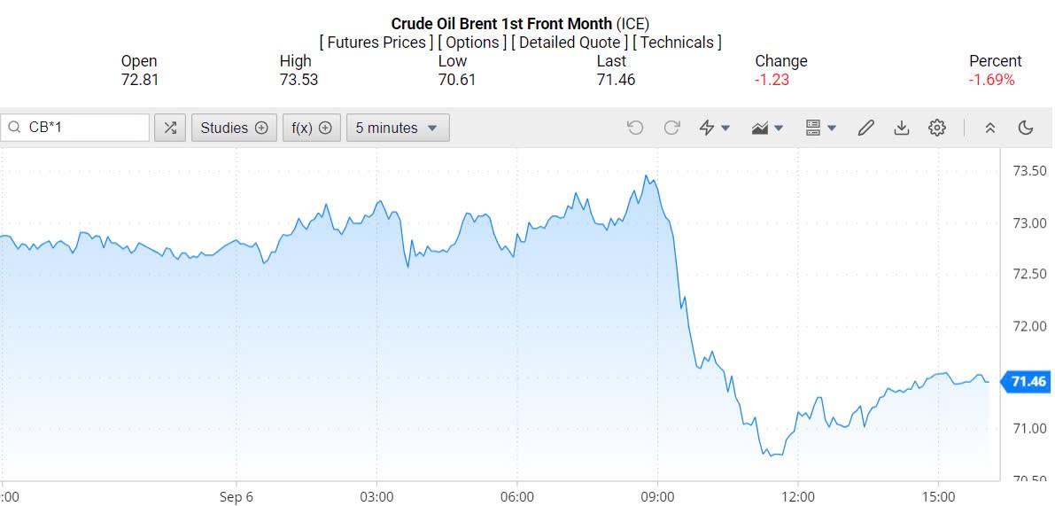Redo the chart action
1055x506 pixels.
point(671,128)
